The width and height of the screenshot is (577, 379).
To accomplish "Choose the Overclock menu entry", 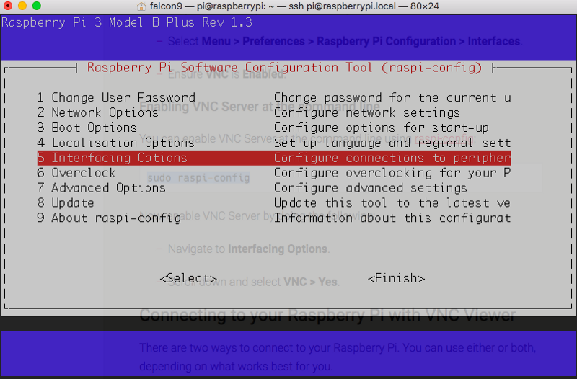I will (76, 173).
